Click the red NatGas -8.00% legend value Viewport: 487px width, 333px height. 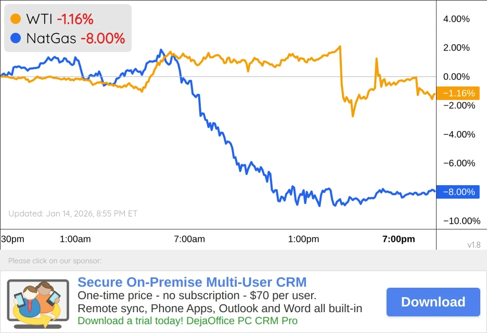pos(102,38)
